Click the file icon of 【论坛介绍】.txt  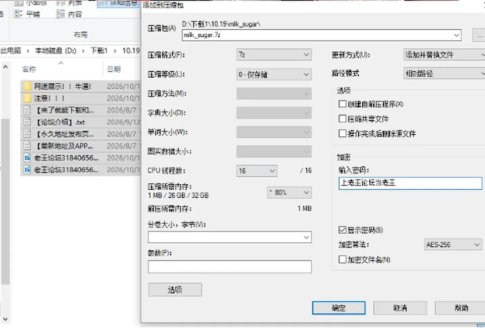point(27,122)
